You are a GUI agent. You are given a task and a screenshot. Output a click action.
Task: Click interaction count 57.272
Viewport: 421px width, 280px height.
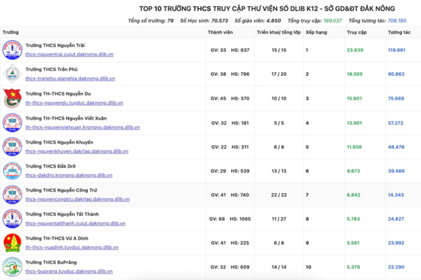click(396, 123)
